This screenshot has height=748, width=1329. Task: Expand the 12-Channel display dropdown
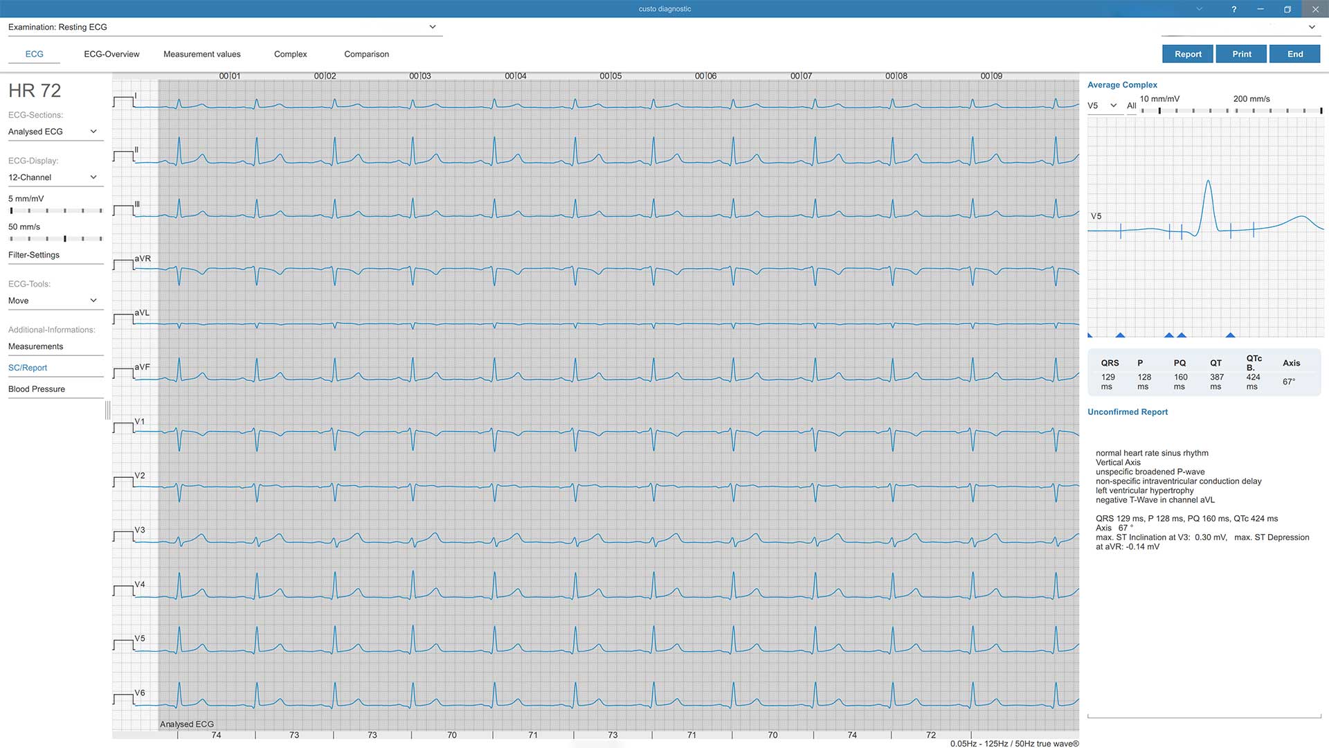coord(55,177)
